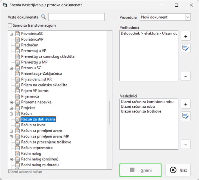Remove the predecessor with the Prethodnici minus button

tap(185, 76)
